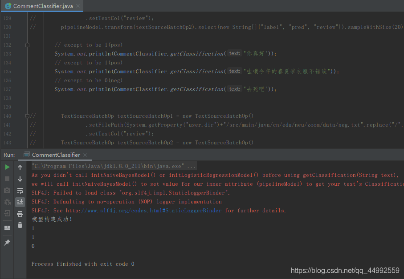The height and width of the screenshot is (279, 404).
Task: Click the "Defaulting to no-operation" console line
Action: pyautogui.click(x=127, y=202)
